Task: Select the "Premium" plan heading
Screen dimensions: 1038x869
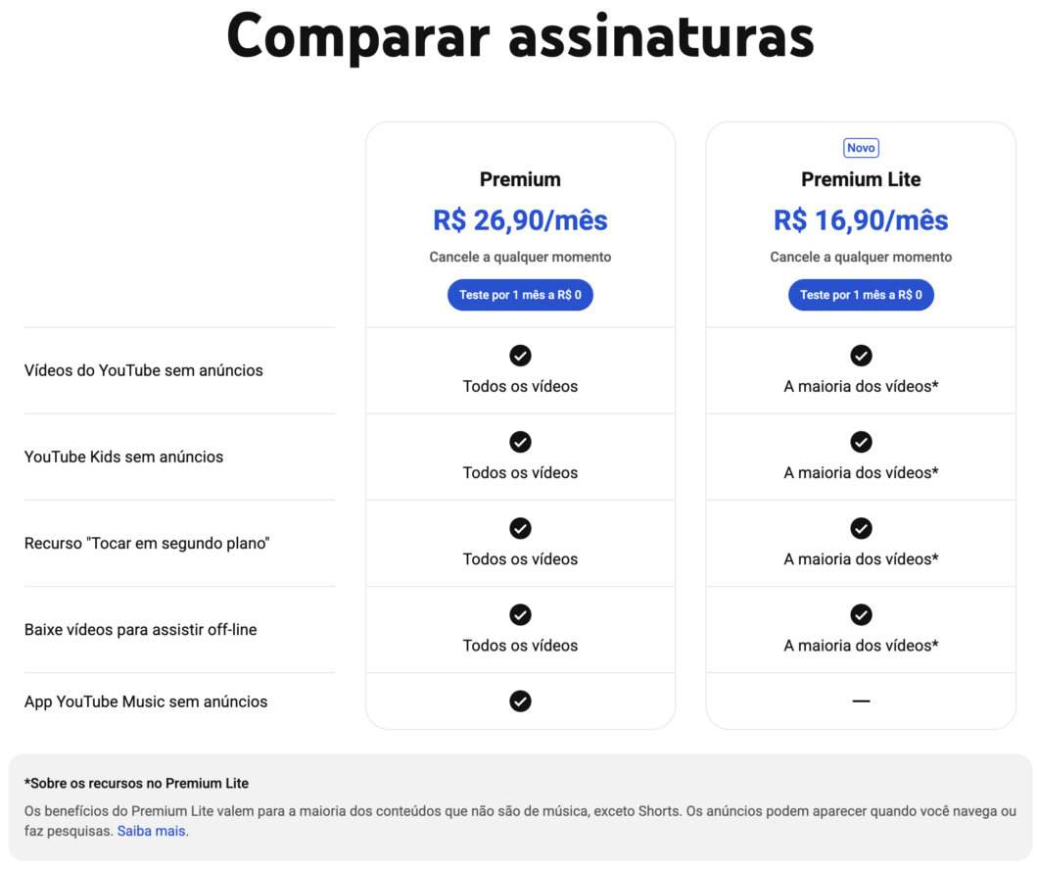Action: tap(520, 179)
